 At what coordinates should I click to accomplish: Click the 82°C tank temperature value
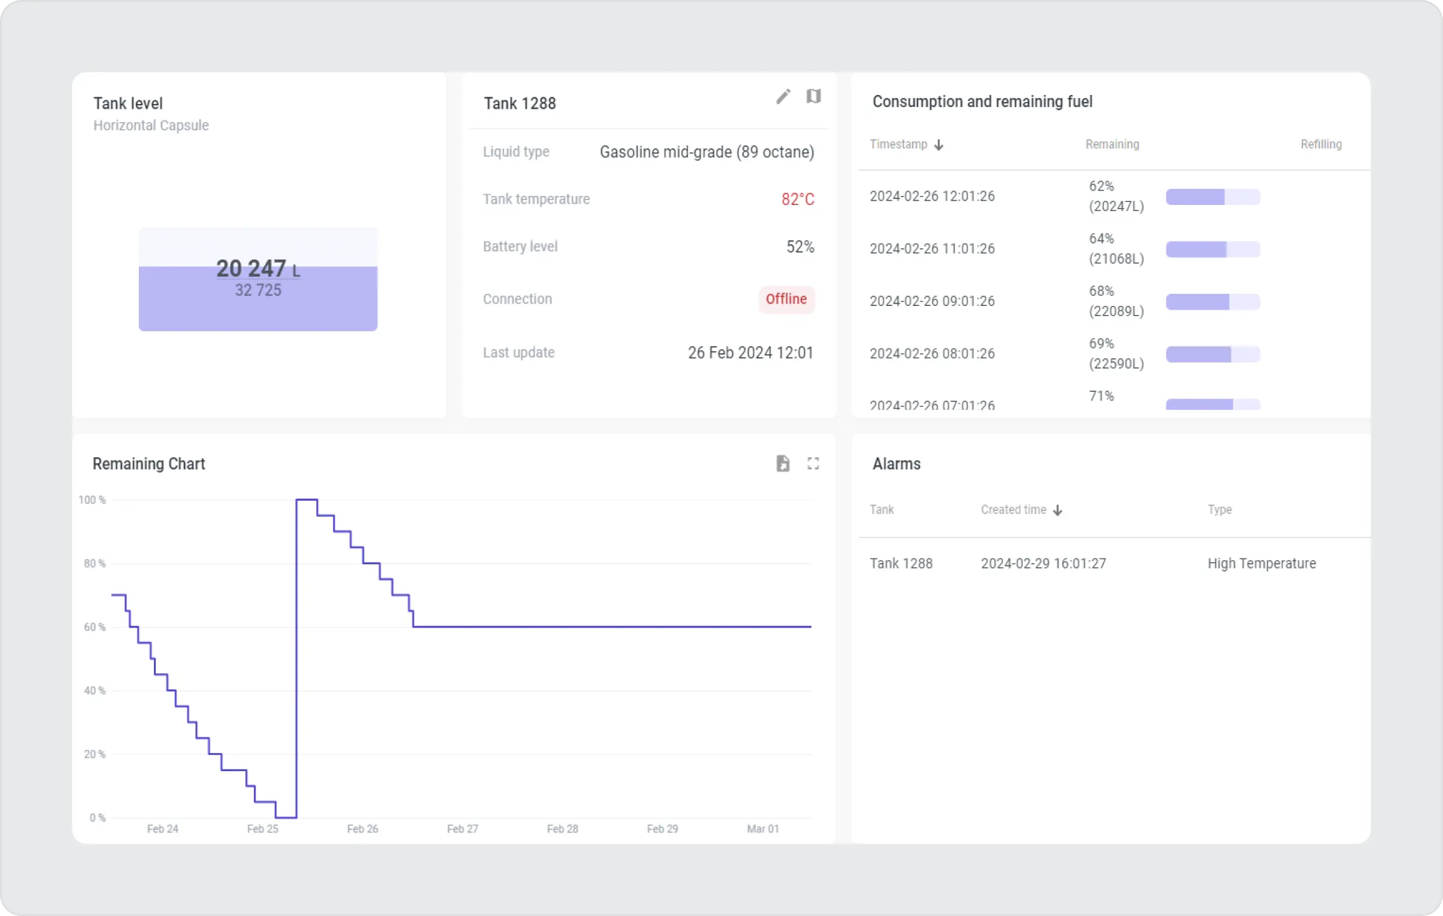[797, 199]
